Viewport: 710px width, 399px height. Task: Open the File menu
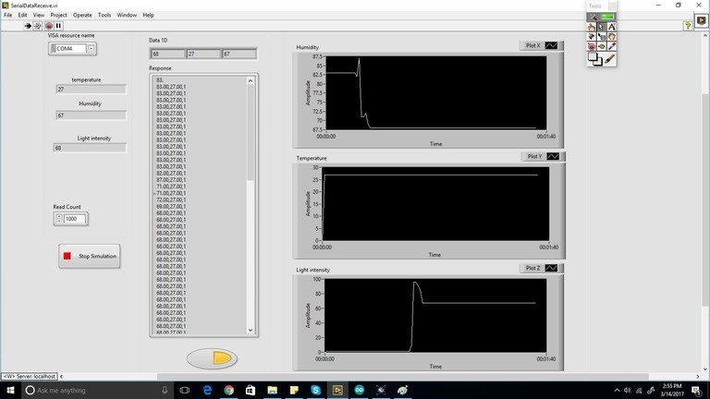tap(8, 15)
